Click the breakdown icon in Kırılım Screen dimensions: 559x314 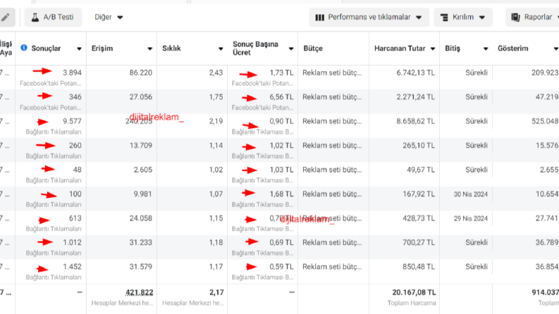pos(444,18)
